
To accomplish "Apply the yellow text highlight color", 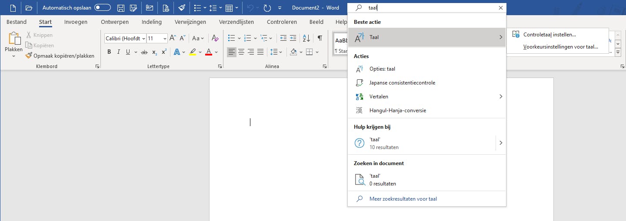I will [193, 52].
